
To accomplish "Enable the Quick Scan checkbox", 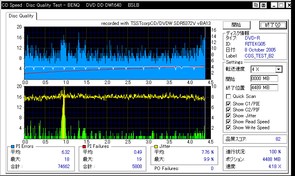I will [x=228, y=97].
